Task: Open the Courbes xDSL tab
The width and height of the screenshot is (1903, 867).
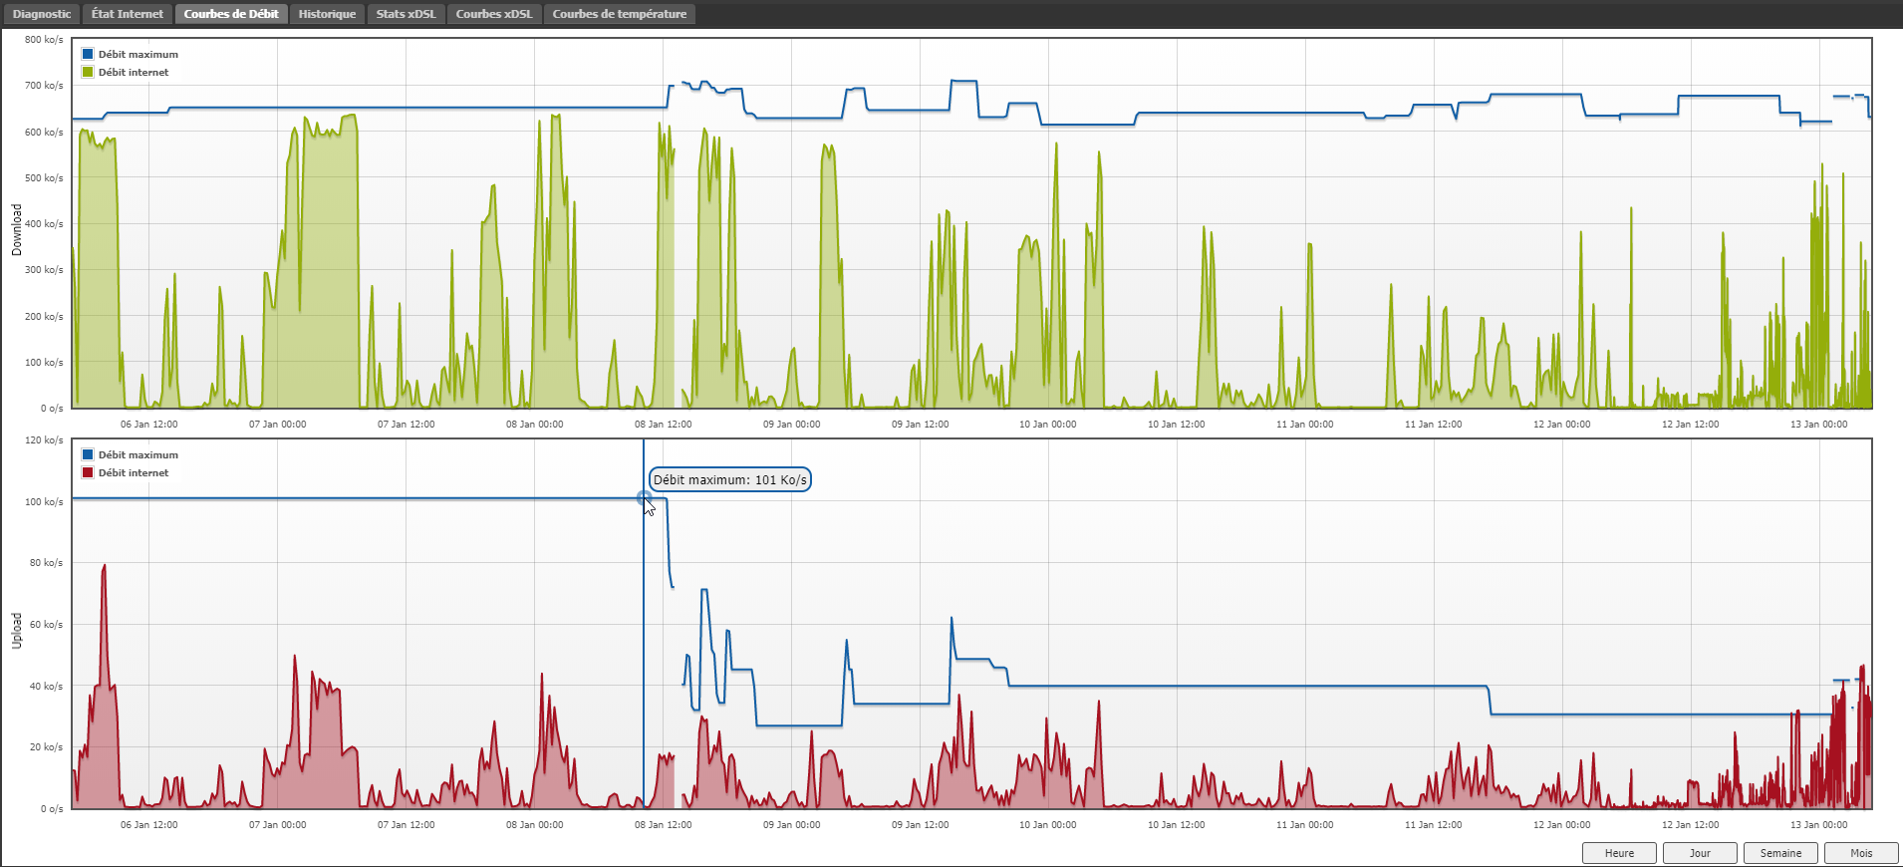Action: (494, 14)
